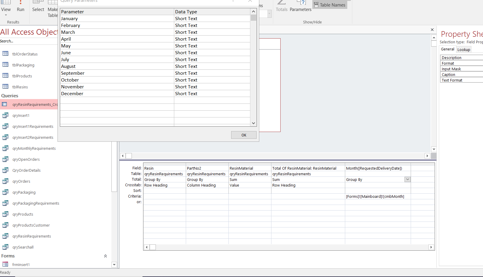Click the Value crosstab cell under ResinMaterial
Screen dimensions: 483x277
coord(250,185)
